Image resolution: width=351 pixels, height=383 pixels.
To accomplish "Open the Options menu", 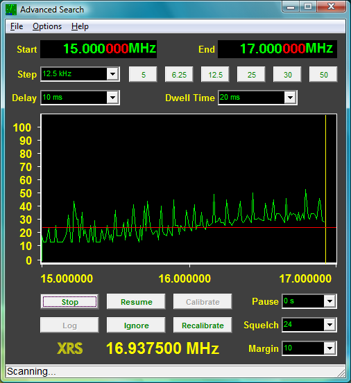I will (x=47, y=26).
